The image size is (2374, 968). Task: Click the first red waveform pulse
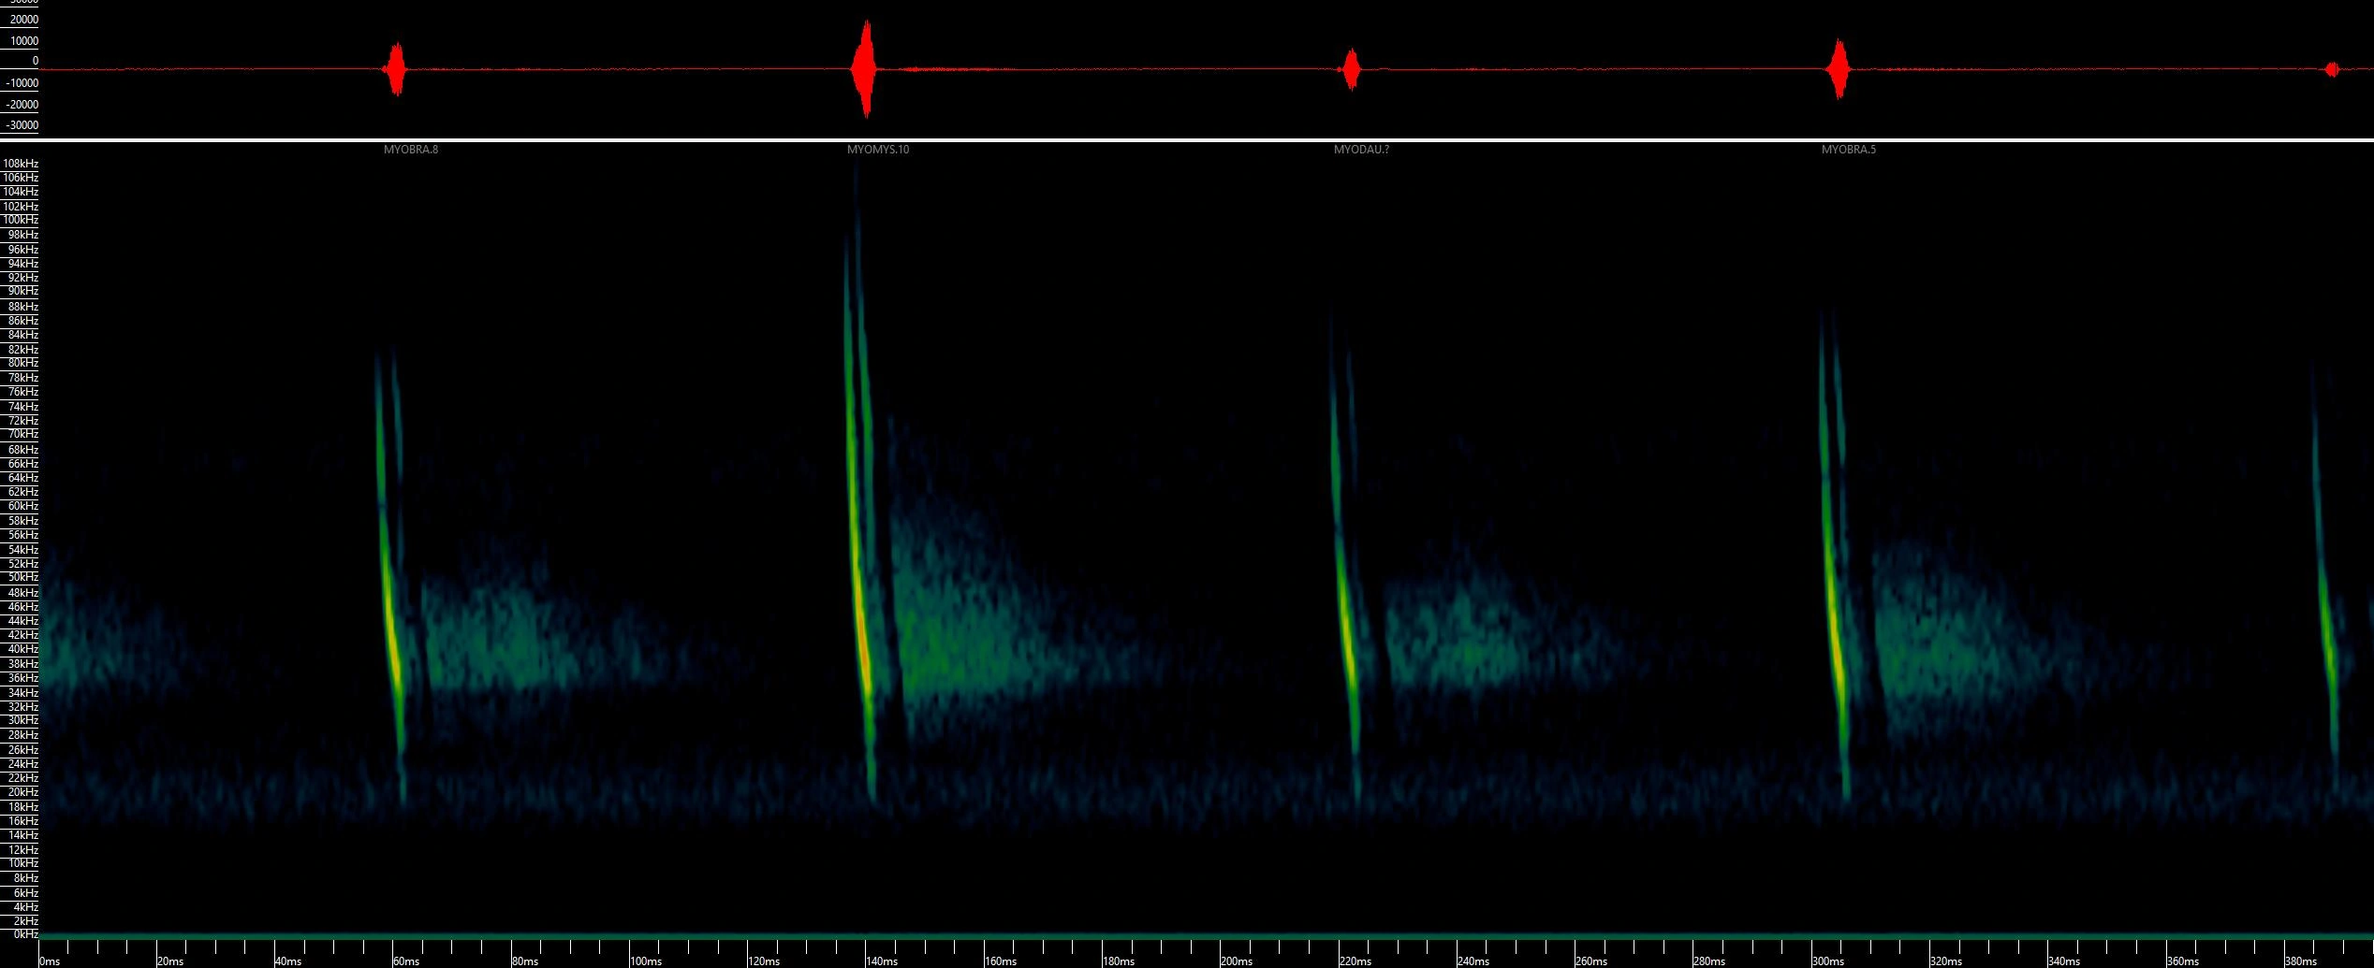[396, 69]
